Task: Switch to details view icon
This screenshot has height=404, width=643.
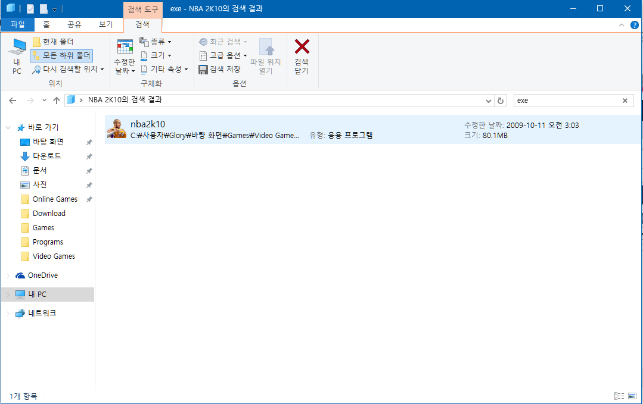Action: (619, 396)
